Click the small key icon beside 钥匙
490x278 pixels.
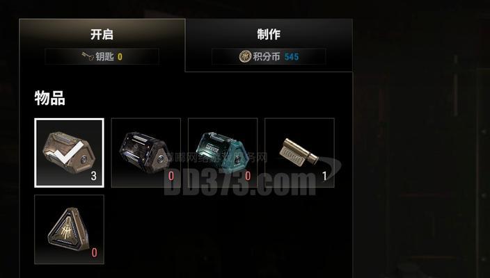point(88,56)
